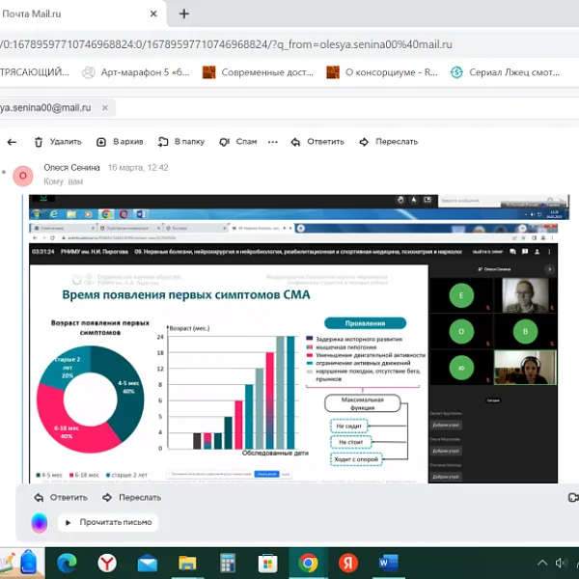The image size is (579, 579).
Task: Go back with the left arrow icon
Action: coord(12,142)
